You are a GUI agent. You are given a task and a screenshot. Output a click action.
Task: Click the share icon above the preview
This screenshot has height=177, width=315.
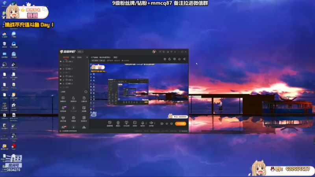184,59
